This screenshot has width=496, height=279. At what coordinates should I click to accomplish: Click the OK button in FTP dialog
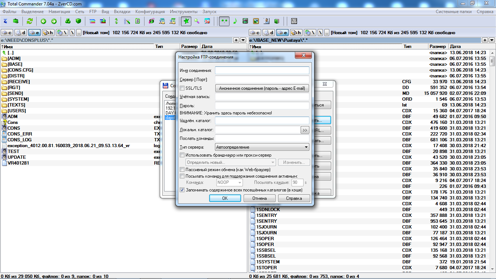tap(225, 198)
